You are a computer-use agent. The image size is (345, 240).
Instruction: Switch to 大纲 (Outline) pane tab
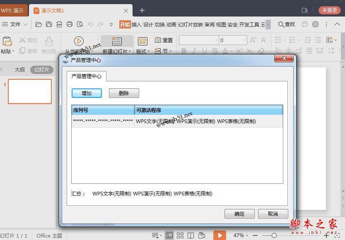tap(19, 70)
